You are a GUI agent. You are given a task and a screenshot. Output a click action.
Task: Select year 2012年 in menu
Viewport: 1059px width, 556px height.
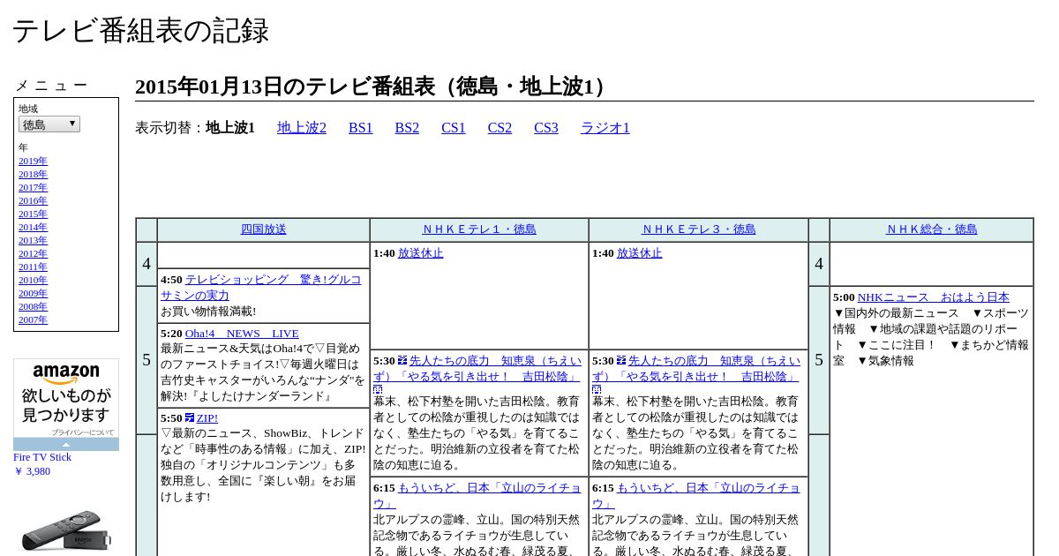(33, 253)
